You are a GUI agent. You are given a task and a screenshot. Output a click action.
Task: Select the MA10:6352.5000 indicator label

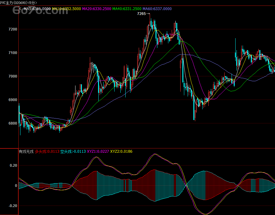[66, 9]
